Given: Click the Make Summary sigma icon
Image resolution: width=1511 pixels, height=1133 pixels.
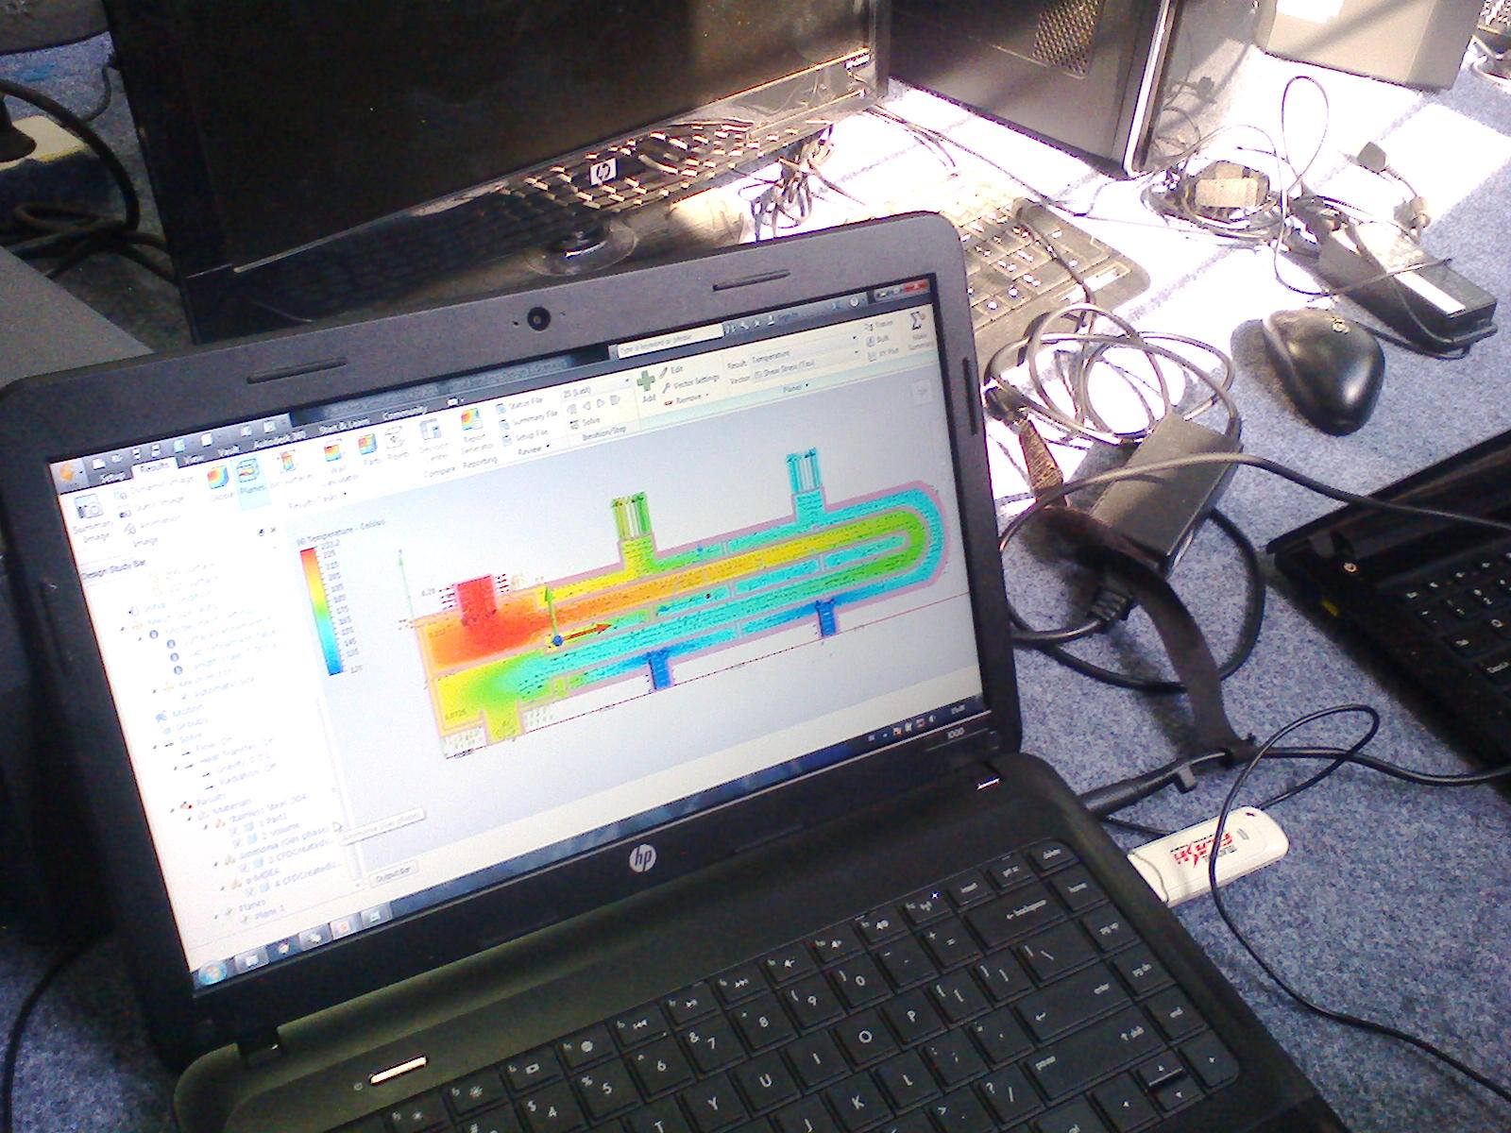Looking at the screenshot, I should coord(916,323).
